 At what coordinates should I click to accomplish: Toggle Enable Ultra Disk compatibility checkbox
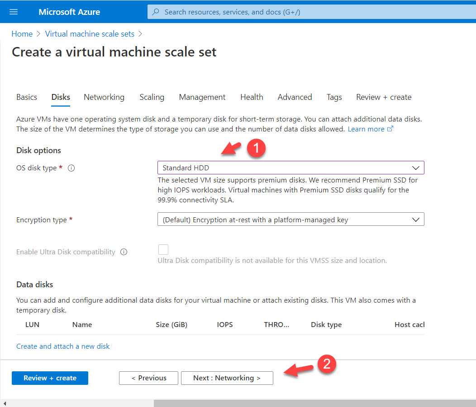(163, 249)
